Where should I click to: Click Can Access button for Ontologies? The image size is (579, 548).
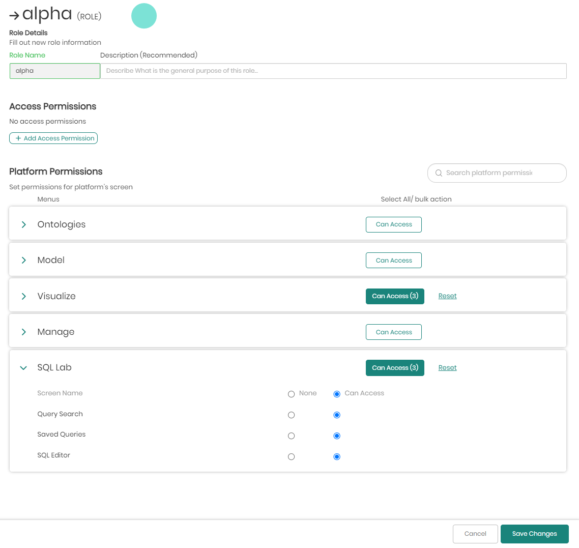tap(393, 224)
